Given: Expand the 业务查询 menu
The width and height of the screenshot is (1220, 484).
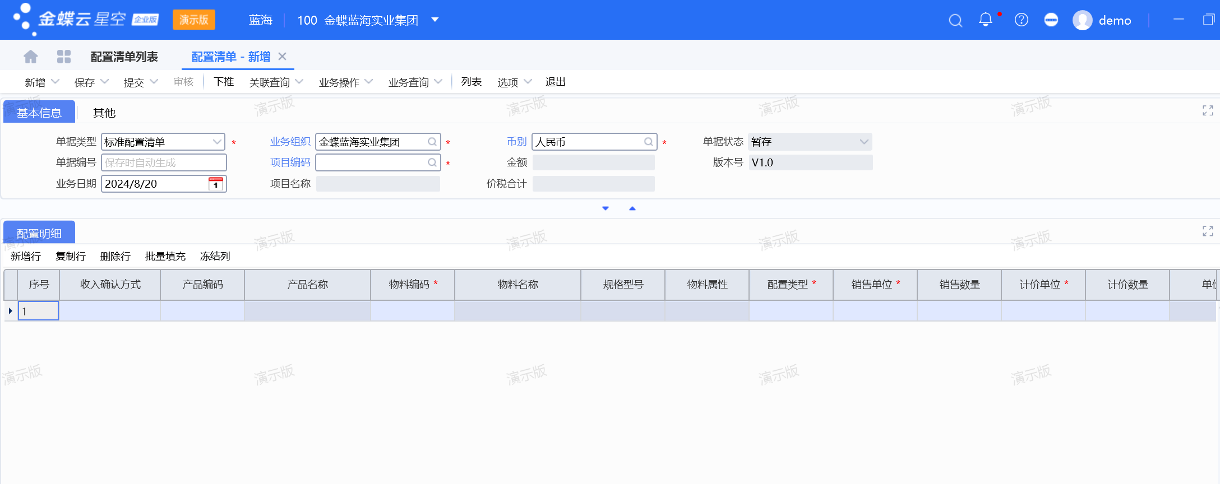Looking at the screenshot, I should [x=438, y=82].
